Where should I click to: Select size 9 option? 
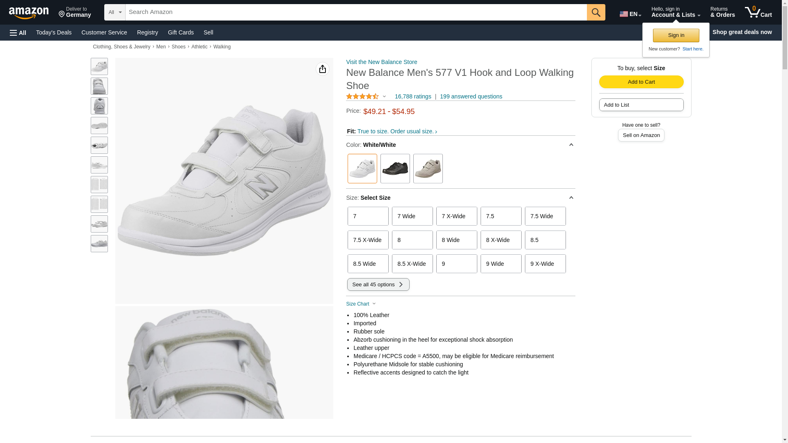(456, 264)
